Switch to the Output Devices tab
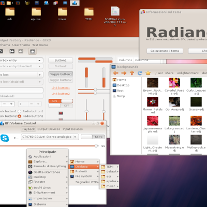Screen dimensions: 207x207 (x=49, y=129)
